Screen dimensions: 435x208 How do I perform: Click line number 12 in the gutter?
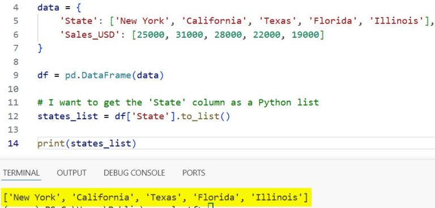pos(14,116)
